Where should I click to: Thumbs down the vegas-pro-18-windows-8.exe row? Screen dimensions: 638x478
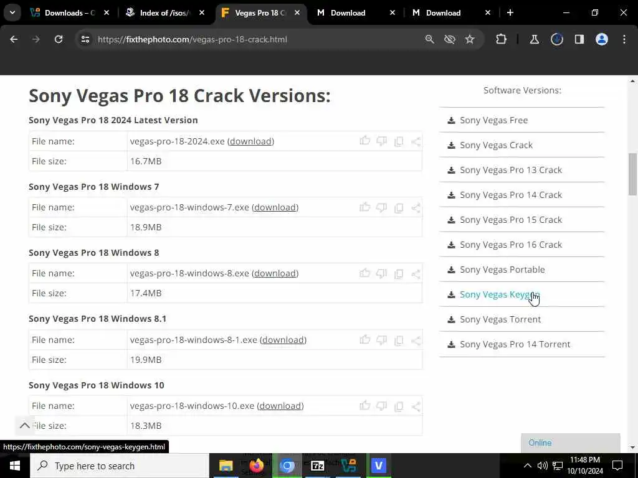pos(382,273)
